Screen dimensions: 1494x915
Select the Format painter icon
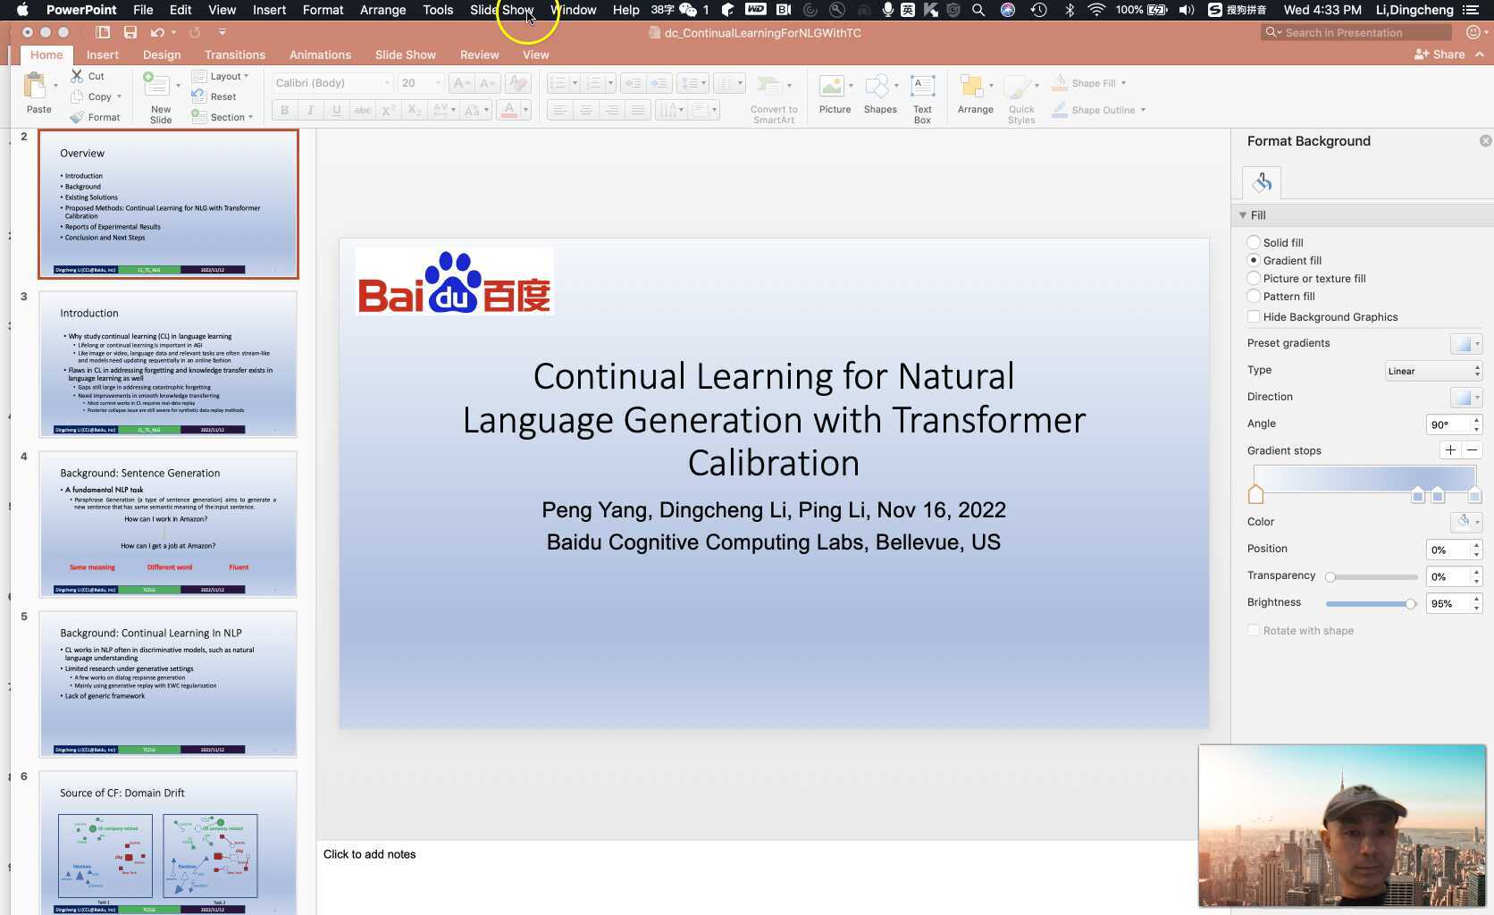coord(77,116)
